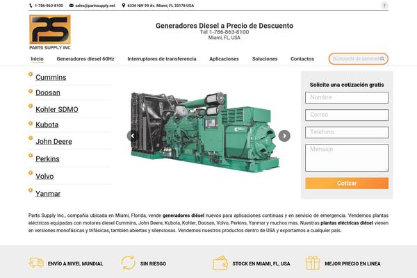Open the Volvo brand link
The width and height of the screenshot is (417, 278).
44,177
